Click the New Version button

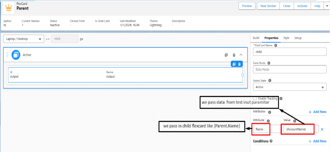(x=268, y=6)
